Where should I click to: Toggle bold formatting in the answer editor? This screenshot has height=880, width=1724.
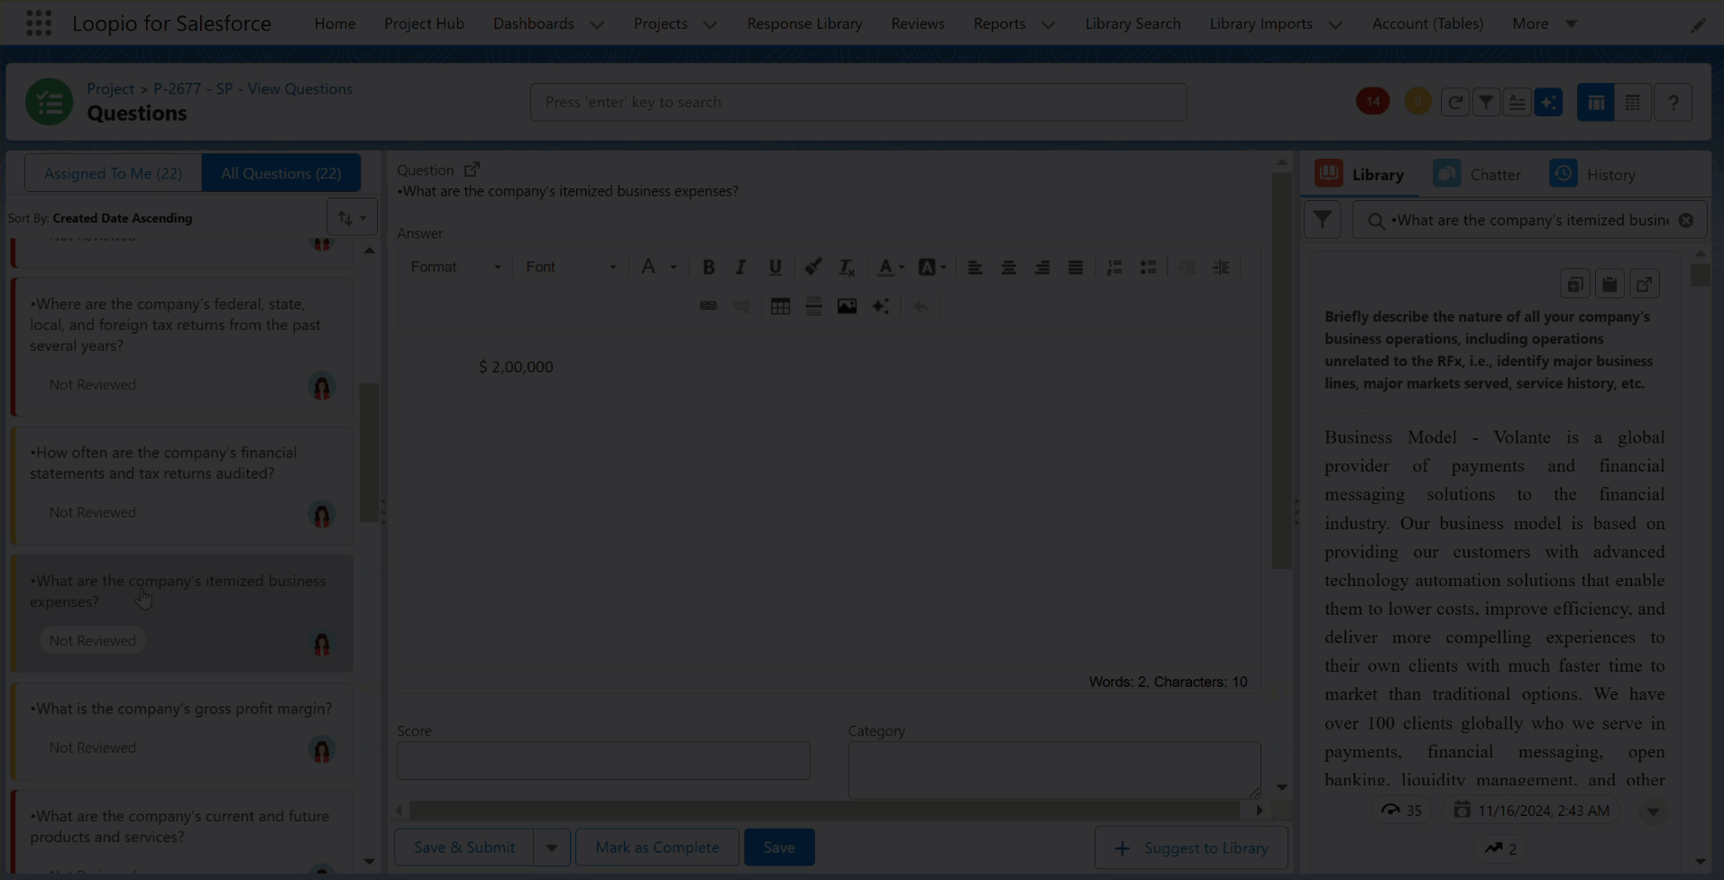[709, 267]
